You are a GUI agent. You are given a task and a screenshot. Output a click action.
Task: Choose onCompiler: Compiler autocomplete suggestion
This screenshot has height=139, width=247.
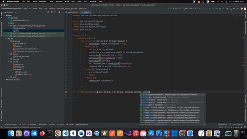click(x=173, y=105)
